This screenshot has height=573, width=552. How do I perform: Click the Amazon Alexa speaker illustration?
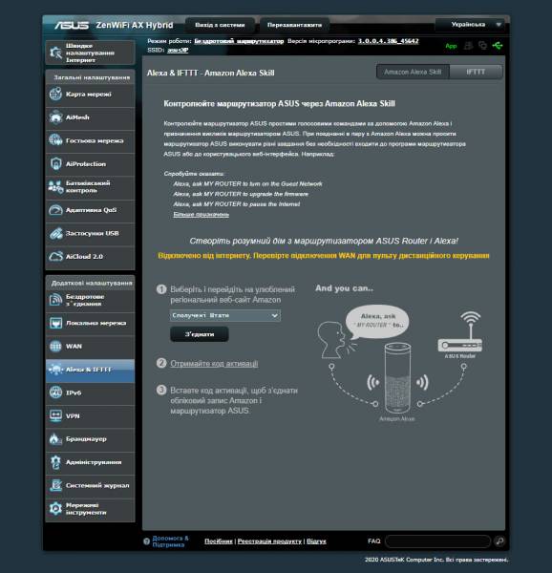397,377
